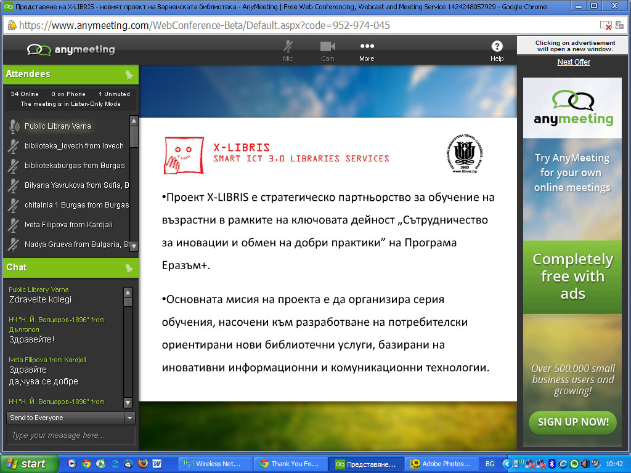The width and height of the screenshot is (631, 473).
Task: Click the security lock icon in the address bar
Action: click(12, 26)
